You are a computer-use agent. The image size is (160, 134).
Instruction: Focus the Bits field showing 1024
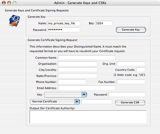click(104, 23)
